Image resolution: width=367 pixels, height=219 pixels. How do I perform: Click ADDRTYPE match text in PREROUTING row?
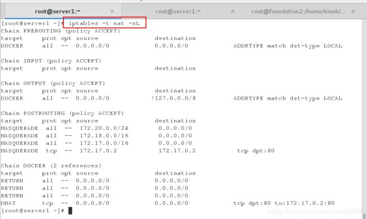[288, 46]
